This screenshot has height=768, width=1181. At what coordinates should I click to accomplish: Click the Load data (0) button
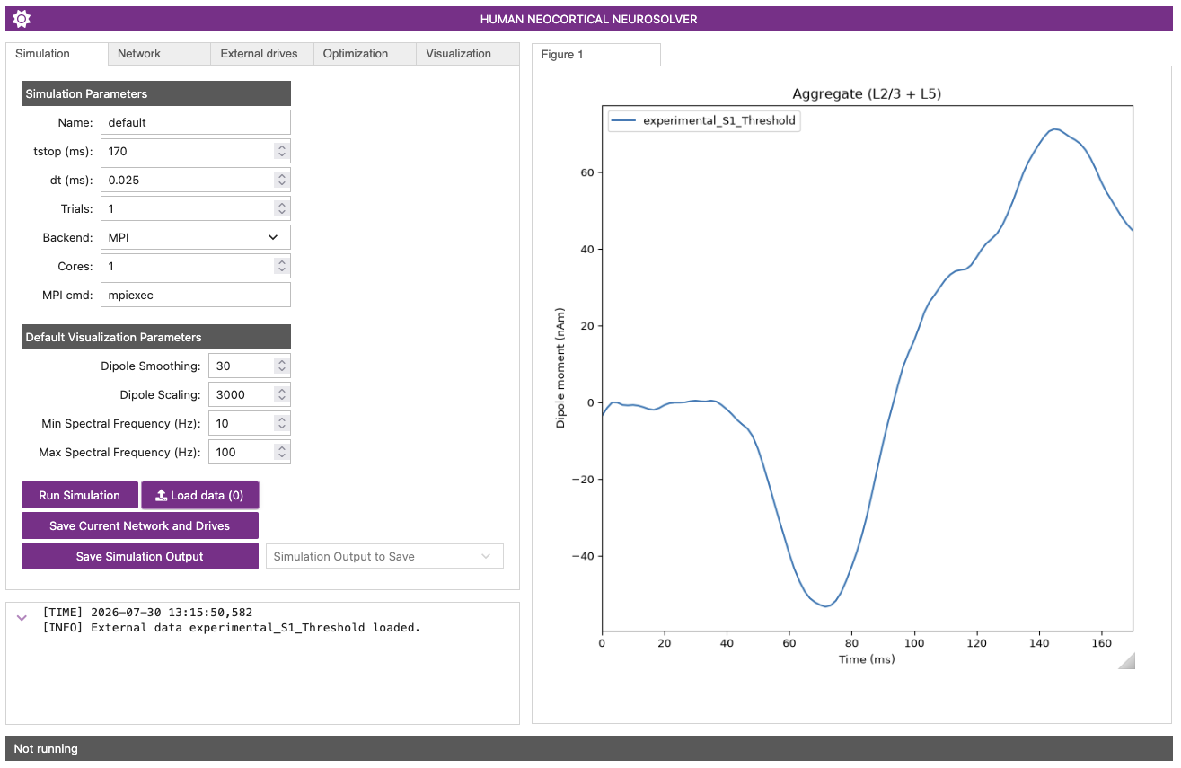[200, 495]
